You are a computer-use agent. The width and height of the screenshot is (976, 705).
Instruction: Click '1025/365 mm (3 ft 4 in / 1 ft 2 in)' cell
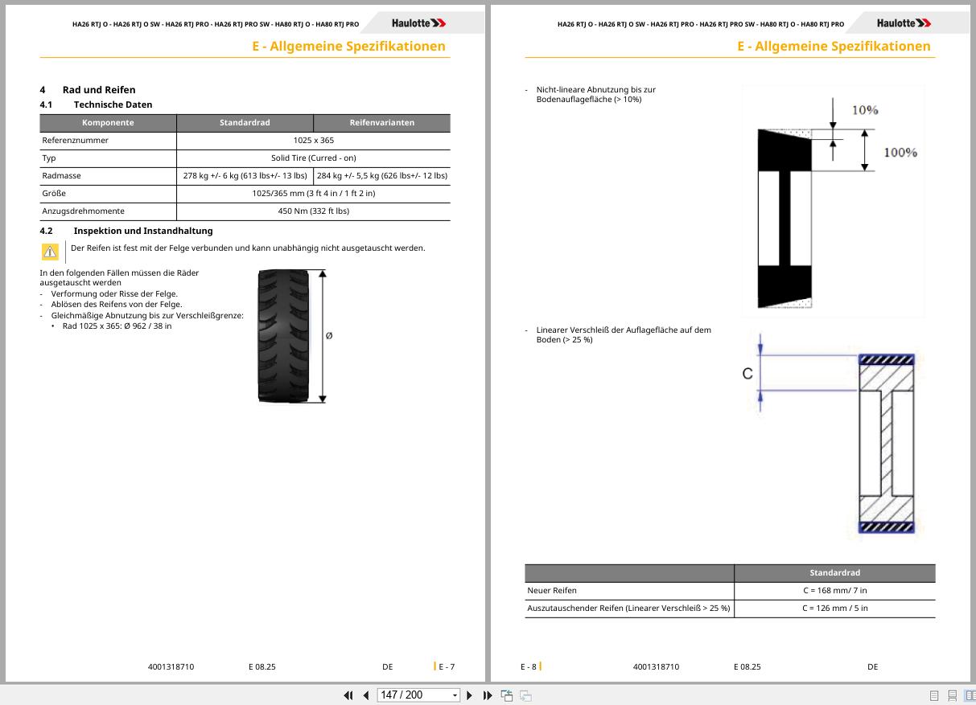[x=314, y=194]
